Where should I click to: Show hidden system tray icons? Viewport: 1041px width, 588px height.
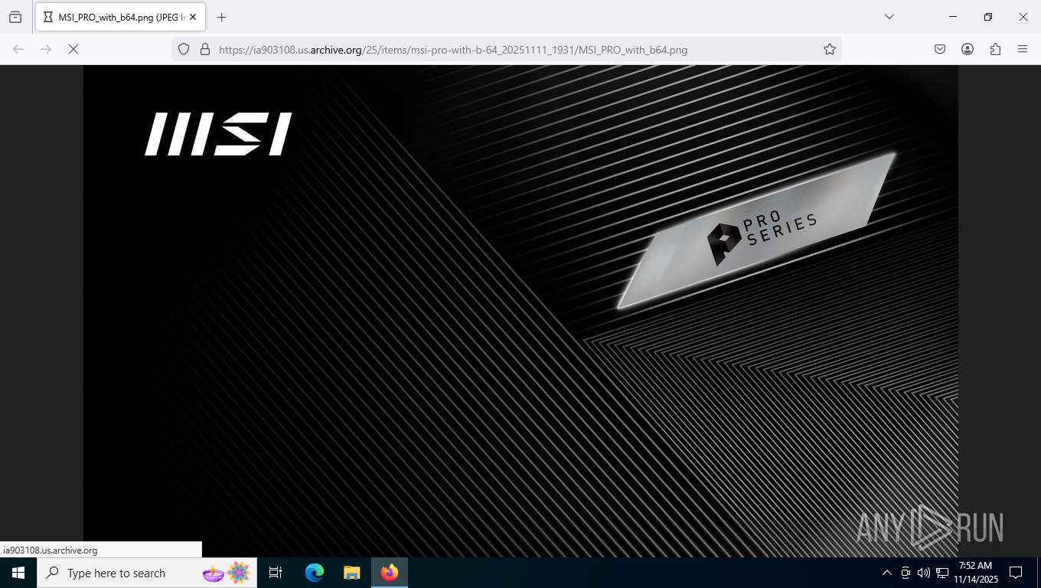pyautogui.click(x=886, y=573)
